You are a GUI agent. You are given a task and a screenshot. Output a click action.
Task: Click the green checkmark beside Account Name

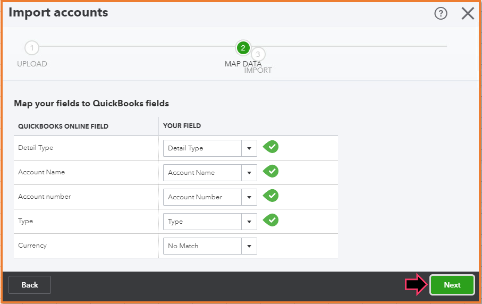point(271,172)
